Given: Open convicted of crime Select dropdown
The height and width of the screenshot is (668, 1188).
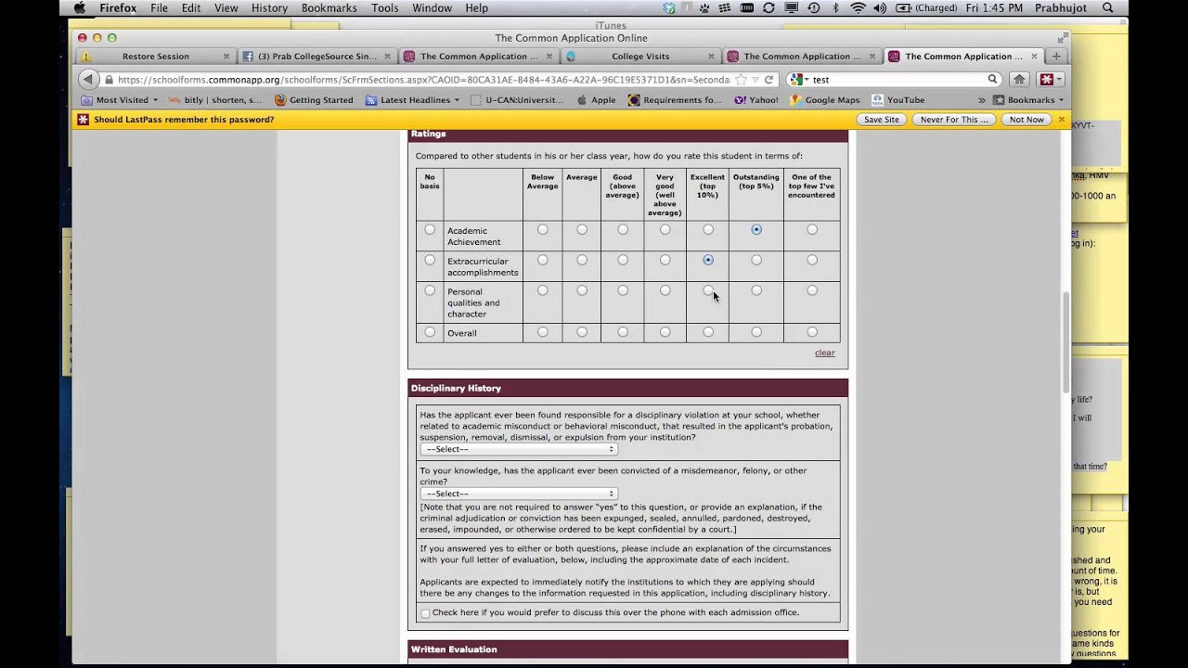Looking at the screenshot, I should point(518,494).
